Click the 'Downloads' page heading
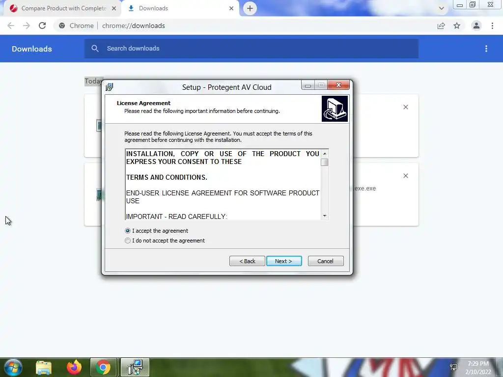This screenshot has width=503, height=377. pos(32,49)
